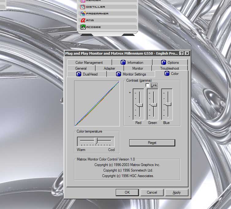Click the Matrox icon on DualHead tab
This screenshot has width=231, height=209.
[x=79, y=74]
